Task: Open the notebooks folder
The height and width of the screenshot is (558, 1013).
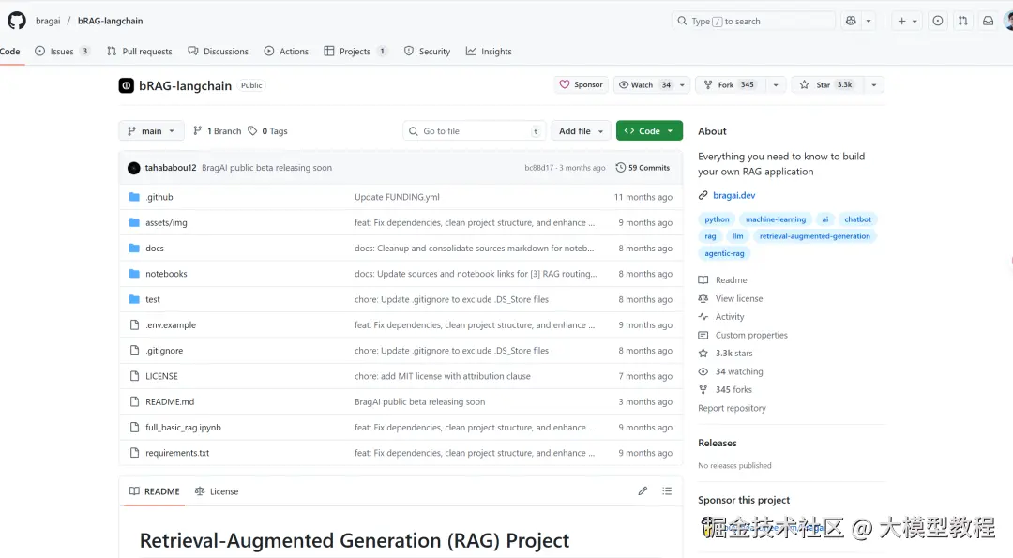Action: pyautogui.click(x=166, y=274)
